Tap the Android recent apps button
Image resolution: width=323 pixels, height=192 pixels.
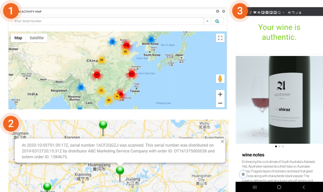click(x=255, y=187)
